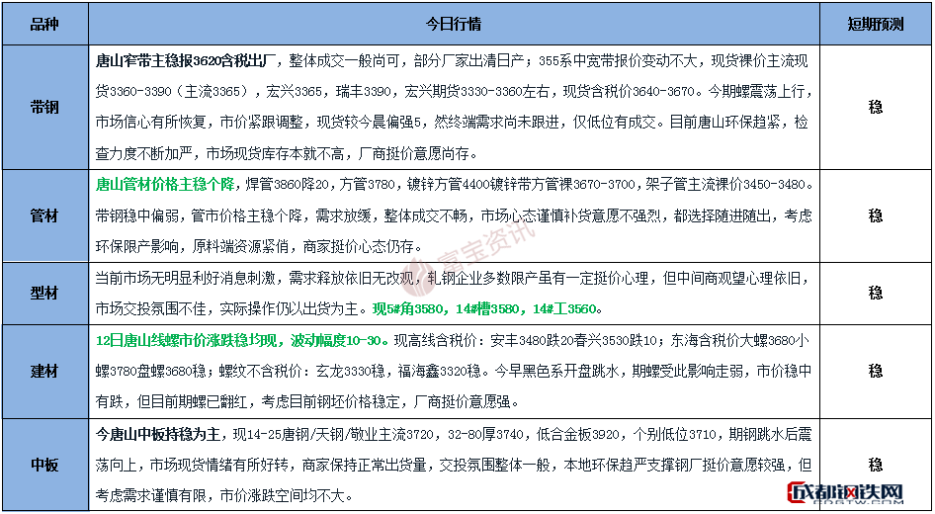Select the 品种 column header
Screen dimensions: 935x514
pos(44,23)
